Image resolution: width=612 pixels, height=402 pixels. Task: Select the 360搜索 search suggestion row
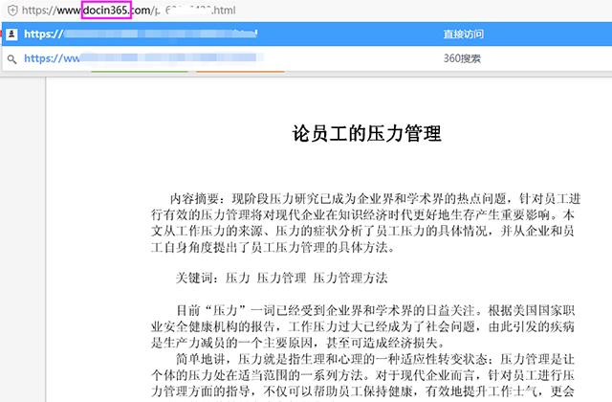point(307,58)
